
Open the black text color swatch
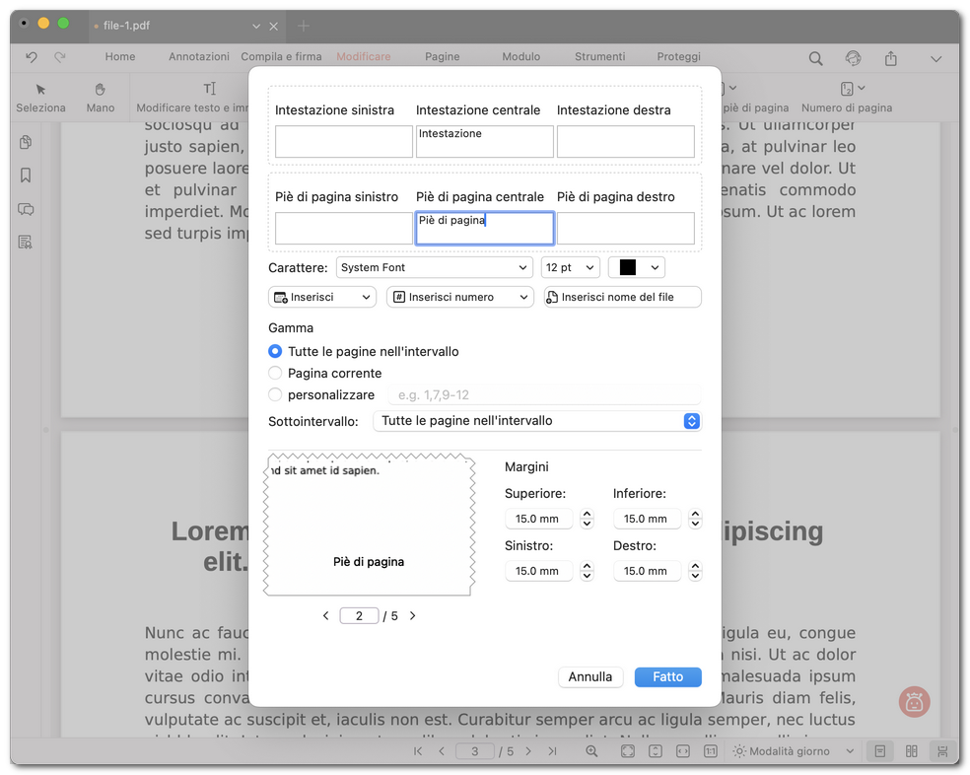(x=637, y=267)
